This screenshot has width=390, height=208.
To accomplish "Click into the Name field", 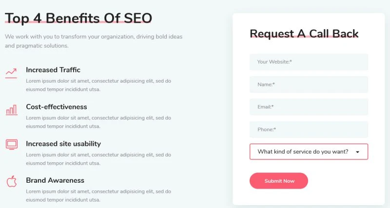I will pyautogui.click(x=309, y=85).
